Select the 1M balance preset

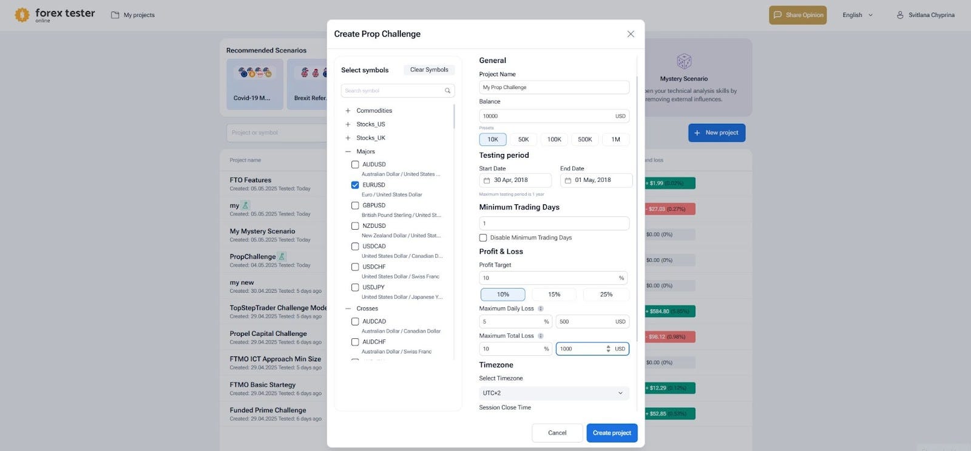(x=615, y=139)
